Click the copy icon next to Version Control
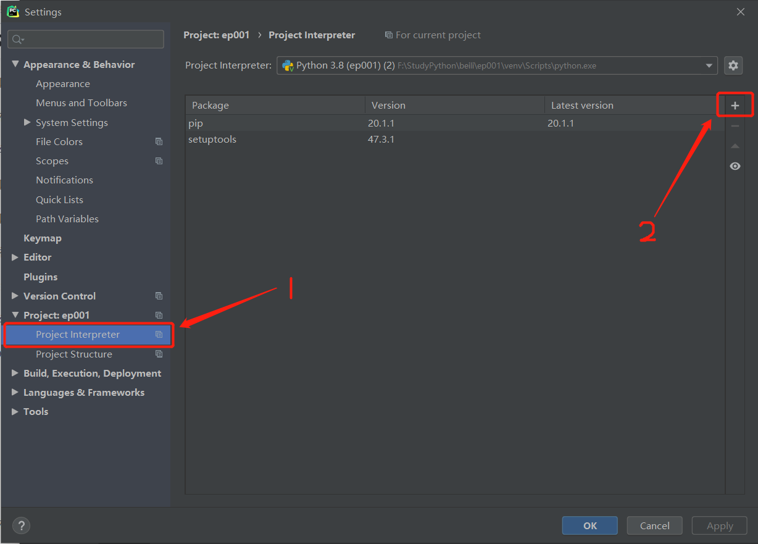Screen dimensions: 758x544 click(159, 296)
